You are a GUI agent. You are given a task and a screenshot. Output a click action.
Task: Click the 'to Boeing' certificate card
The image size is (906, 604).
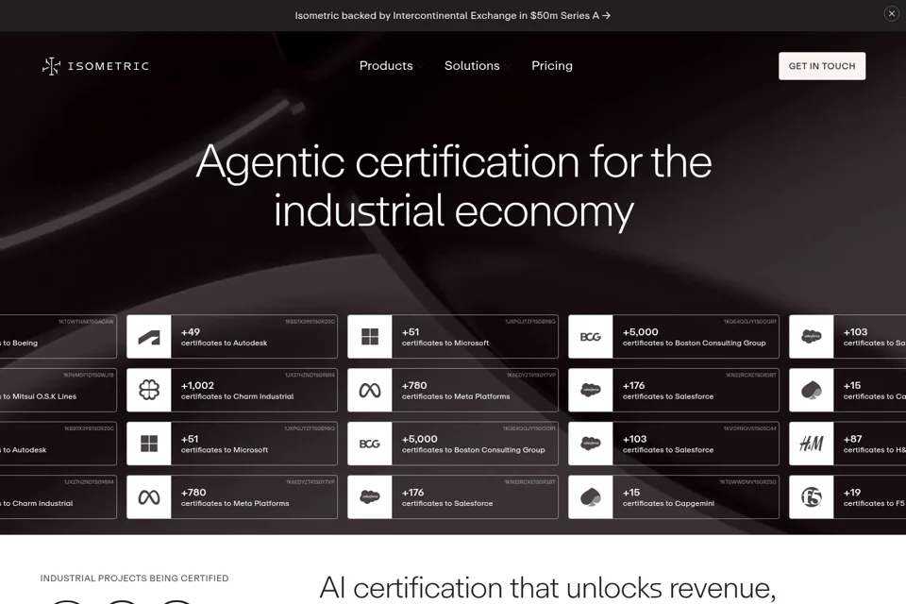58,336
